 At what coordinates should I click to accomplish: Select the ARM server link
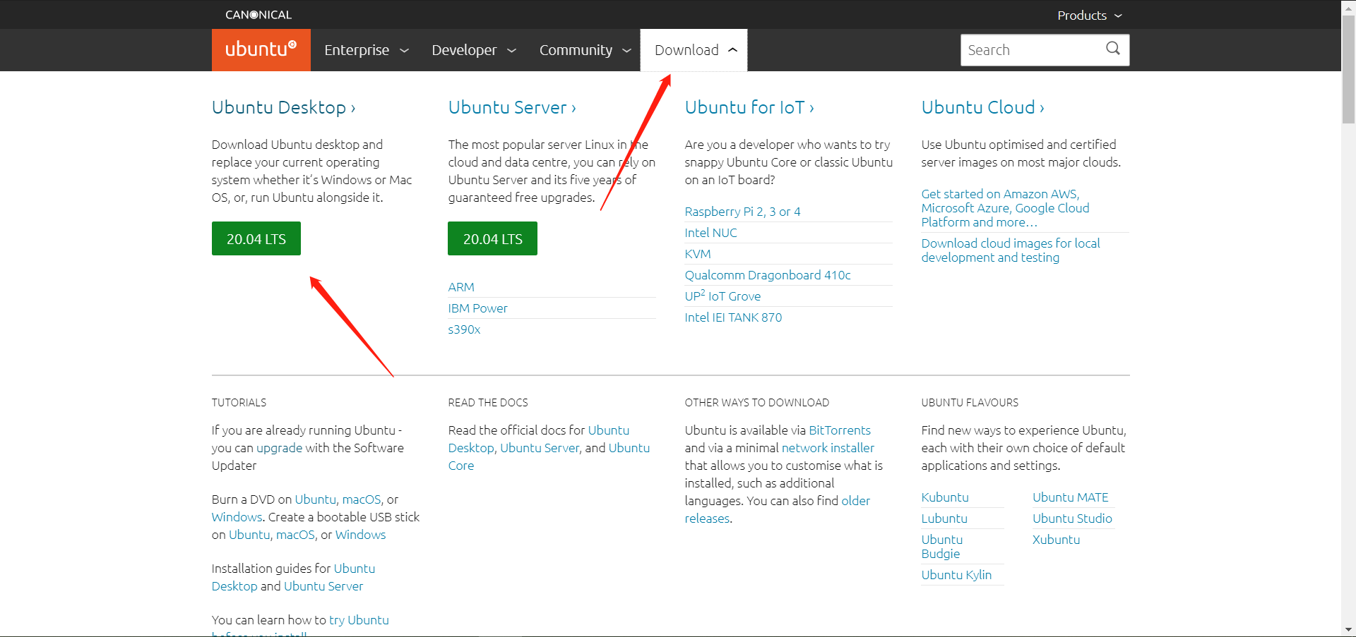pyautogui.click(x=461, y=287)
